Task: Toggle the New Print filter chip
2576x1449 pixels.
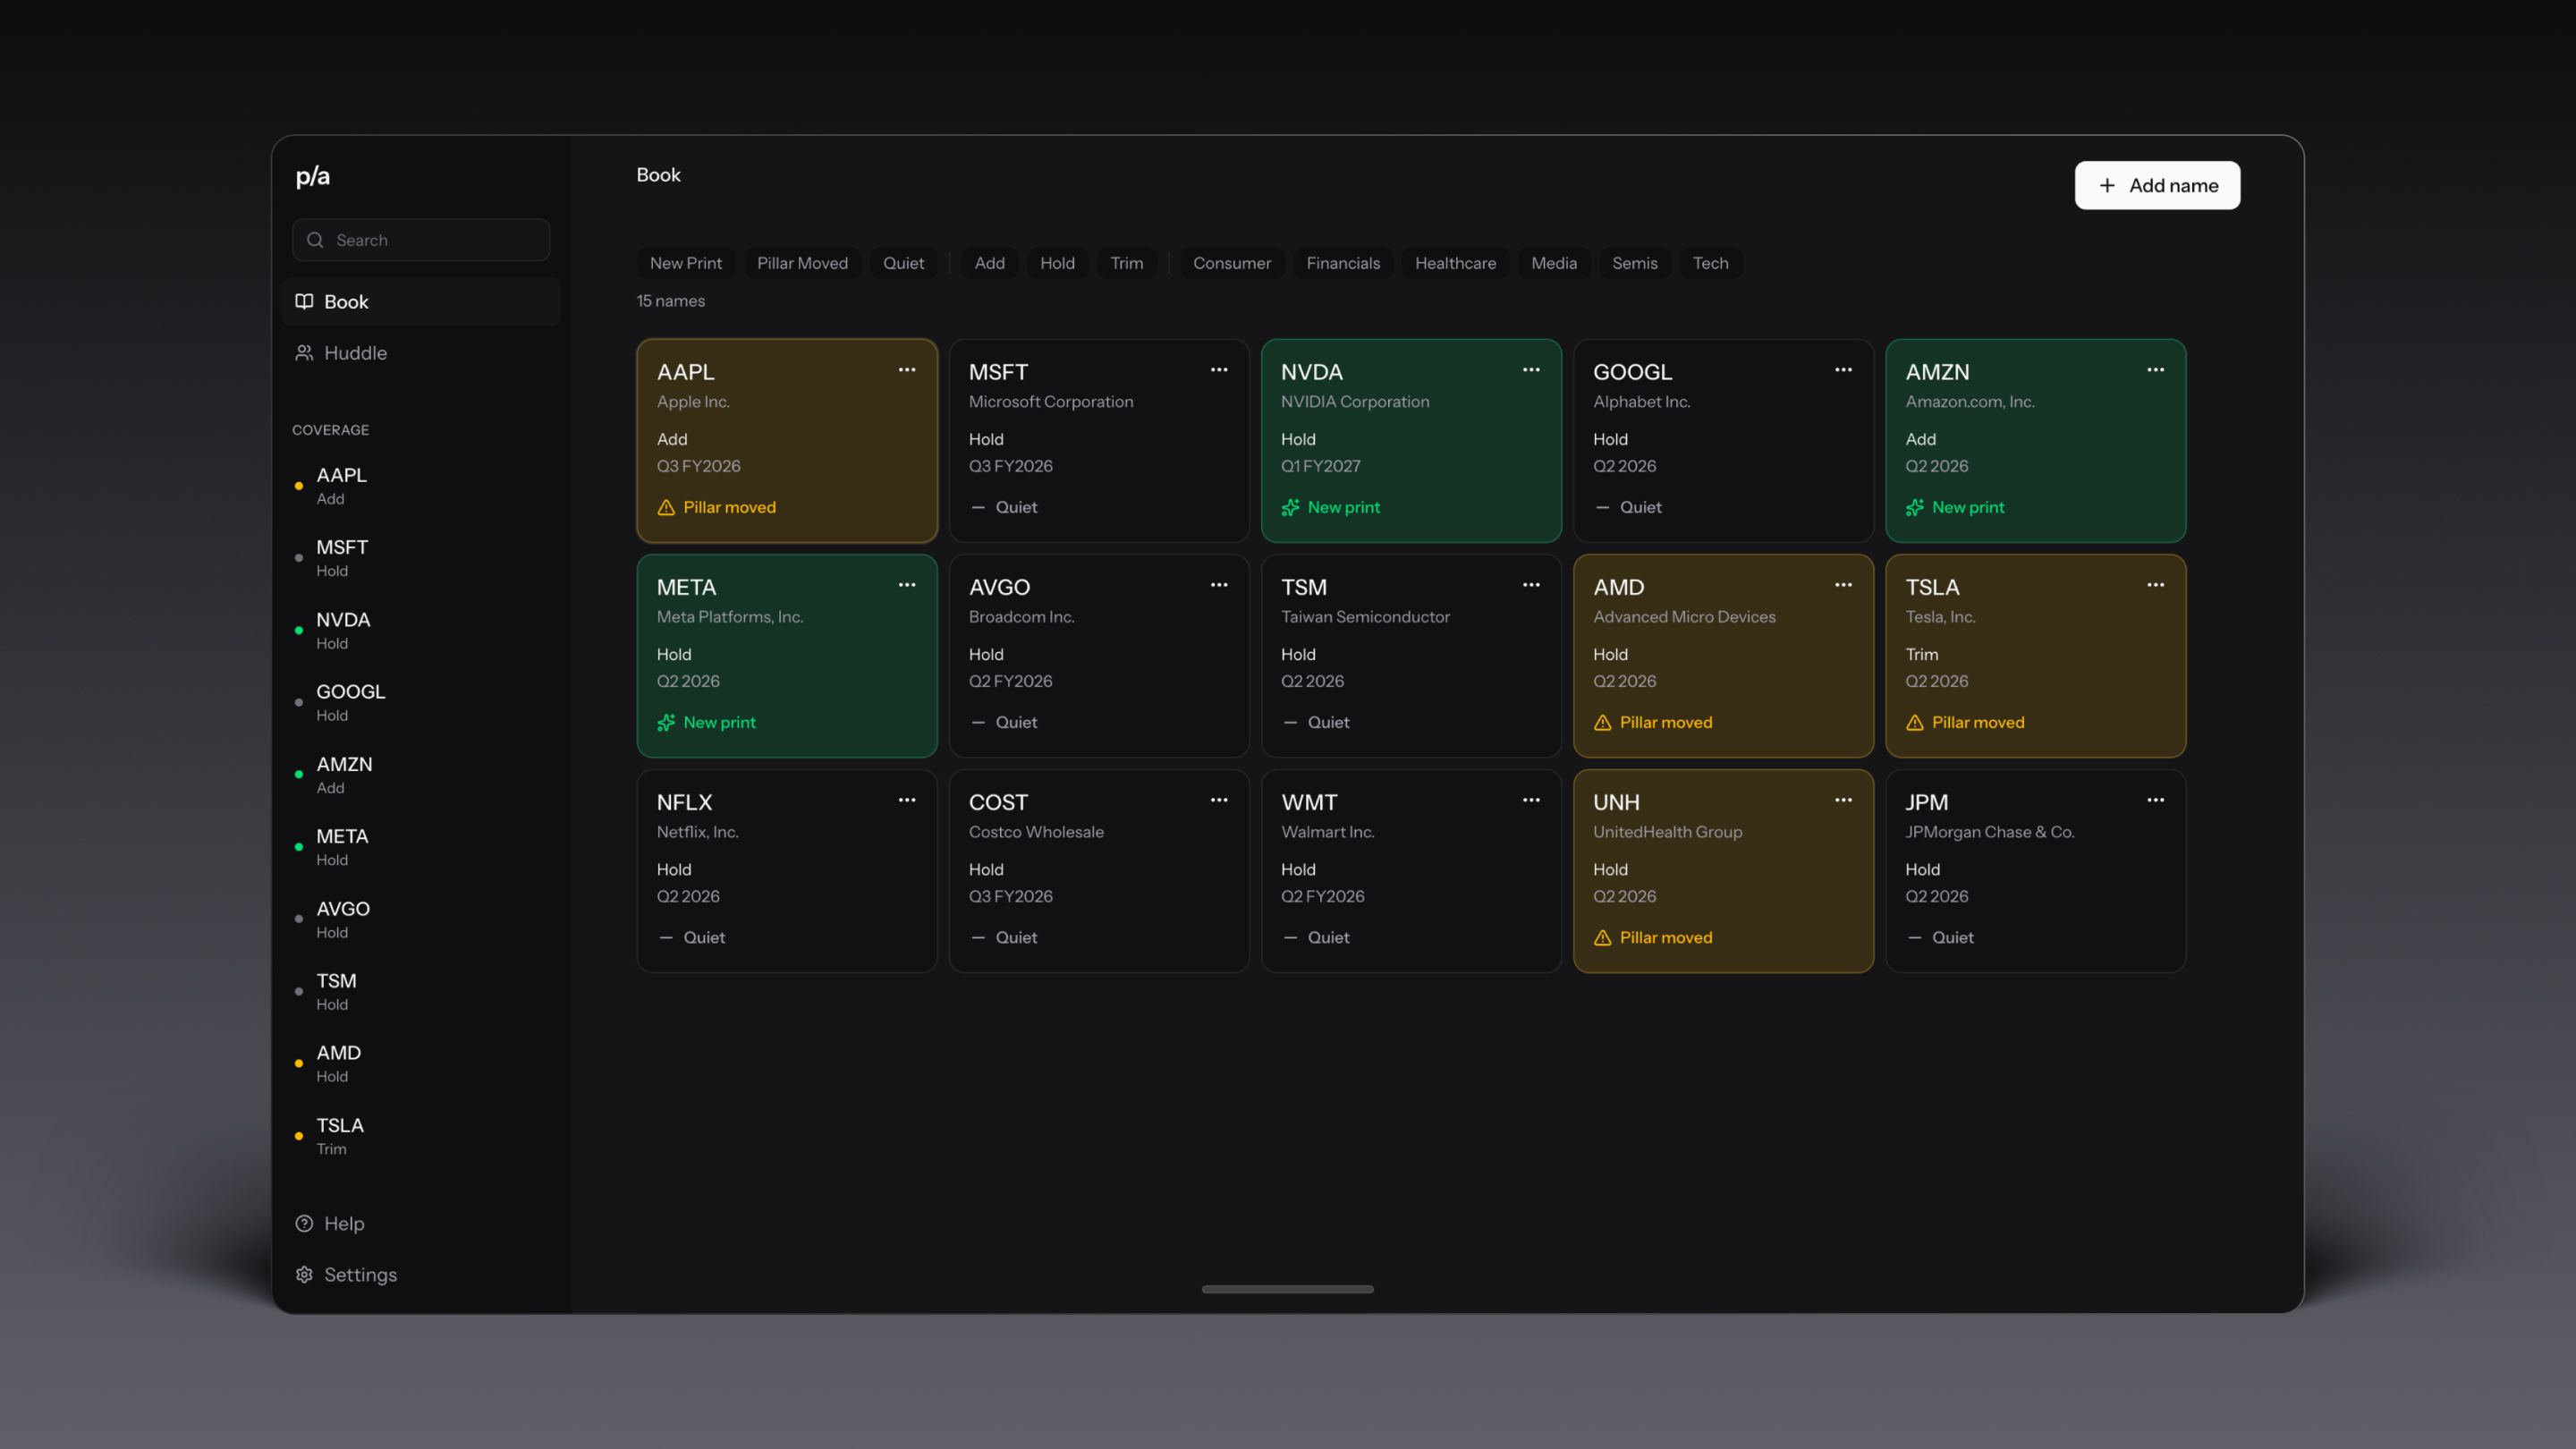Action: coord(685,263)
